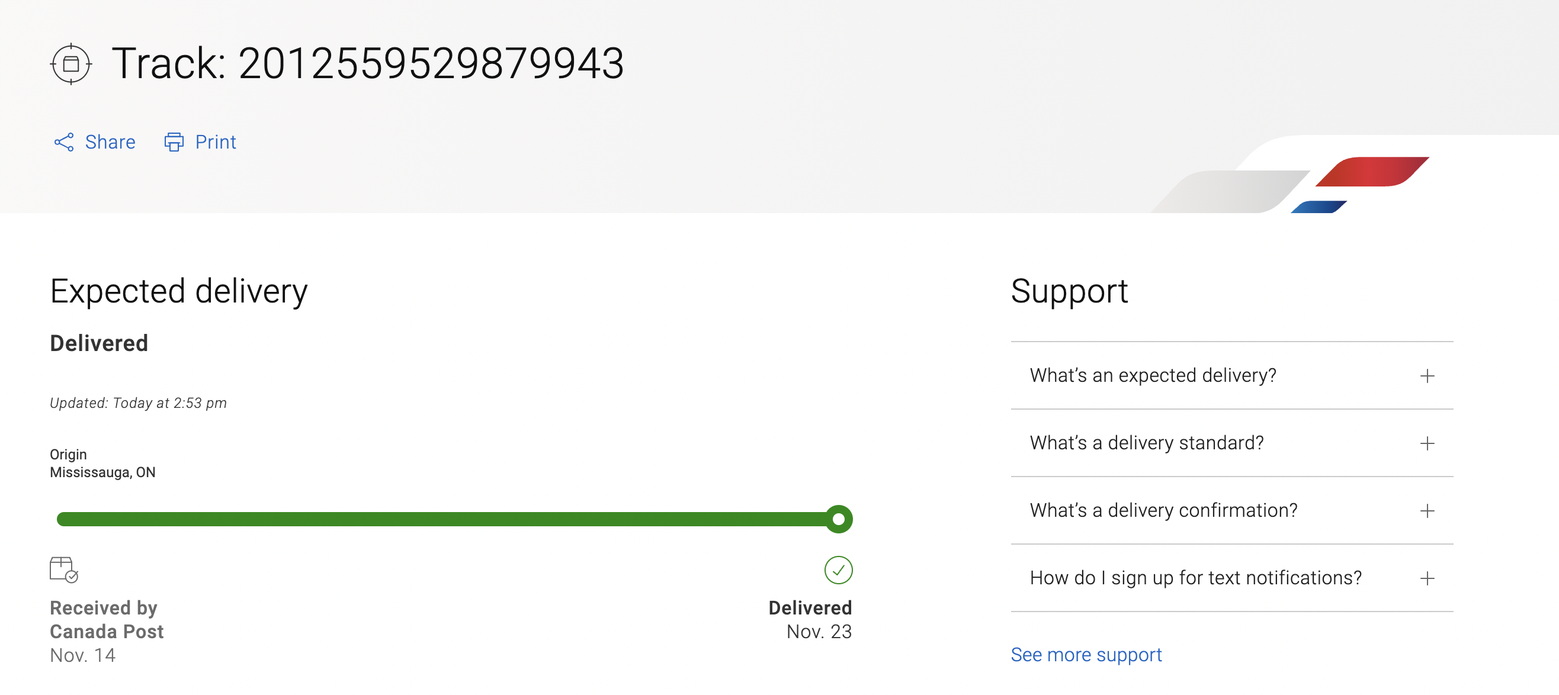Expand "What's an expected delivery?" question

1152,376
